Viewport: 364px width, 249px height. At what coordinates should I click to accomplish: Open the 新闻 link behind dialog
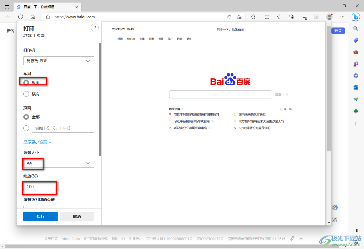[11, 31]
